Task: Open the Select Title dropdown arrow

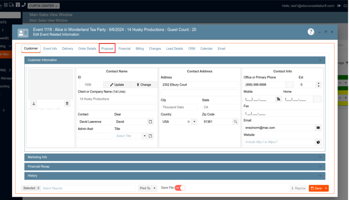Action: pos(145,136)
